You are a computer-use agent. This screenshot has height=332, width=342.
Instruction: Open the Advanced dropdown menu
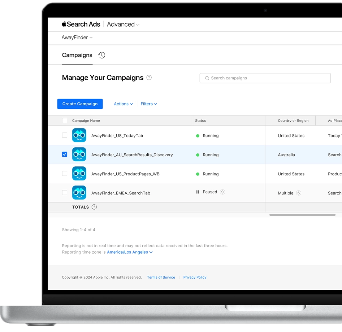(x=123, y=25)
